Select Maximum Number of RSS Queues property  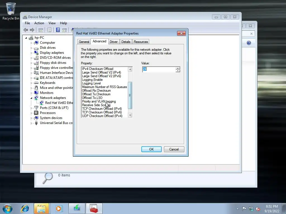tap(105, 87)
